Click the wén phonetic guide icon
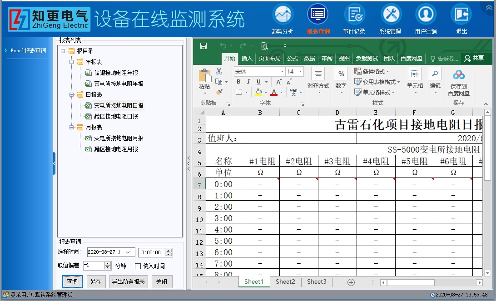The height and width of the screenshot is (301, 496). click(293, 92)
